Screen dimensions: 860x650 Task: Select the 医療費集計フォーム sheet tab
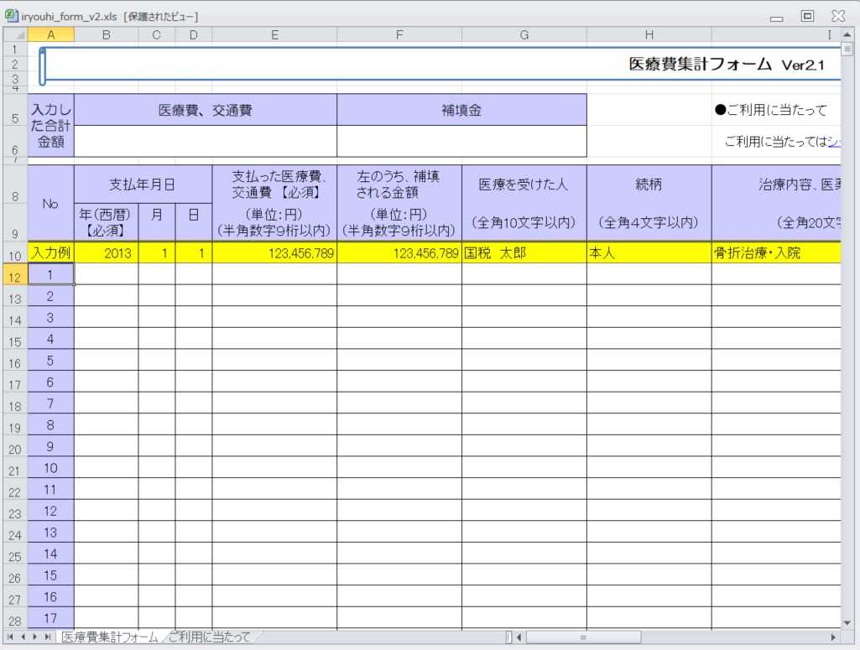point(109,637)
